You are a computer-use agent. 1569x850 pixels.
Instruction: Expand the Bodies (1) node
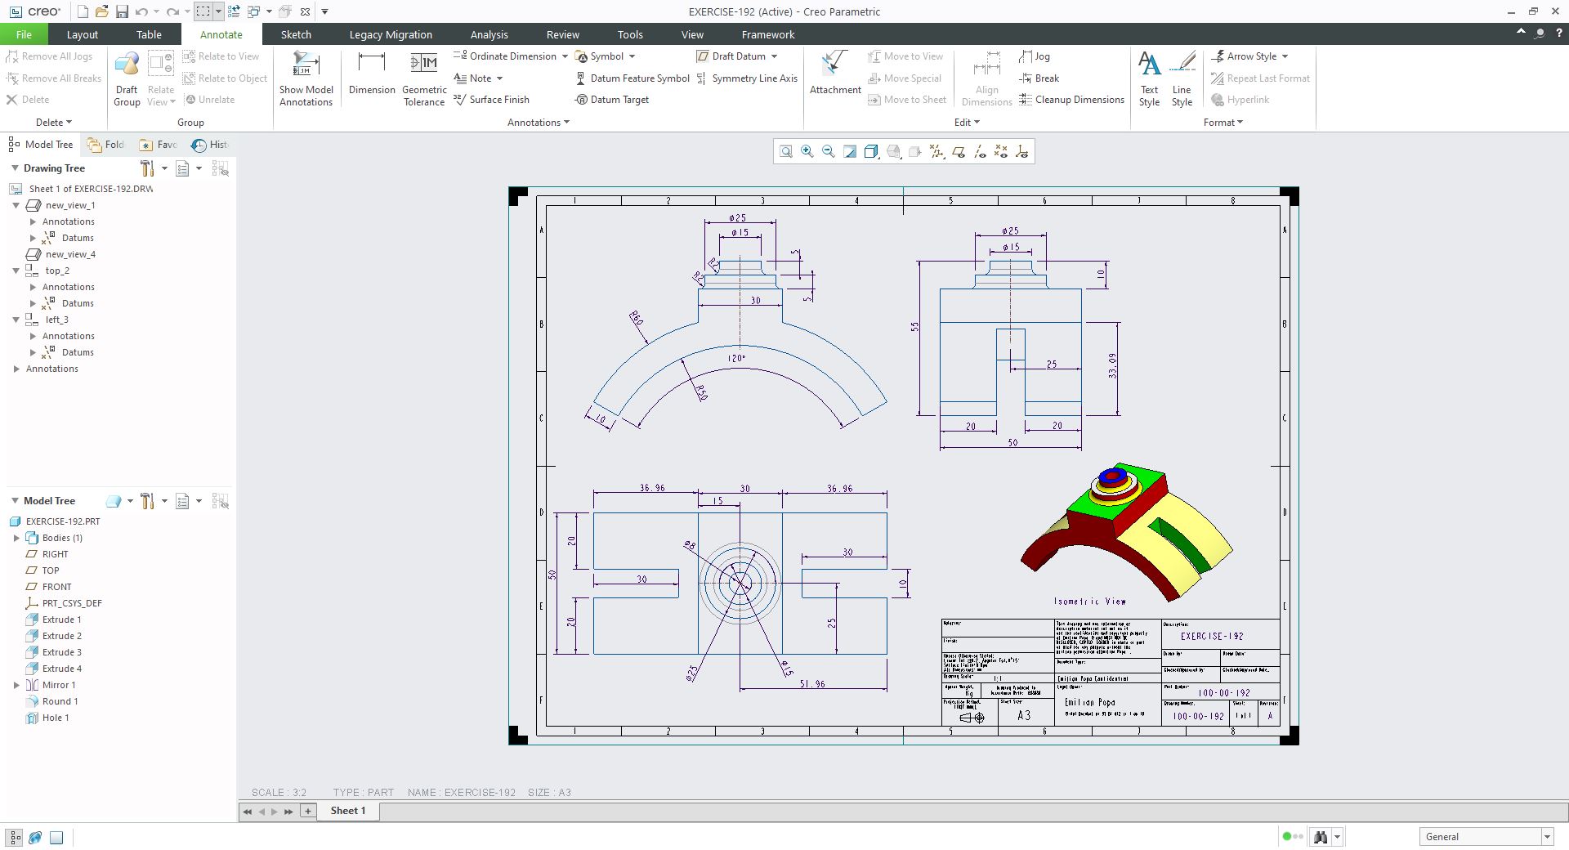click(x=16, y=538)
